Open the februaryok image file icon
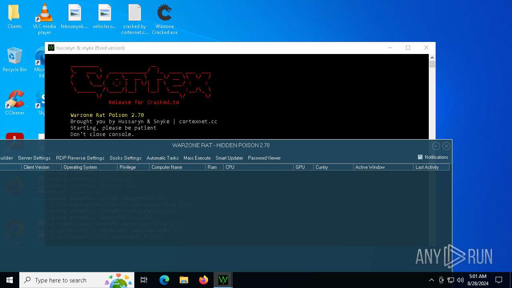The width and height of the screenshot is (512, 288). (74, 16)
